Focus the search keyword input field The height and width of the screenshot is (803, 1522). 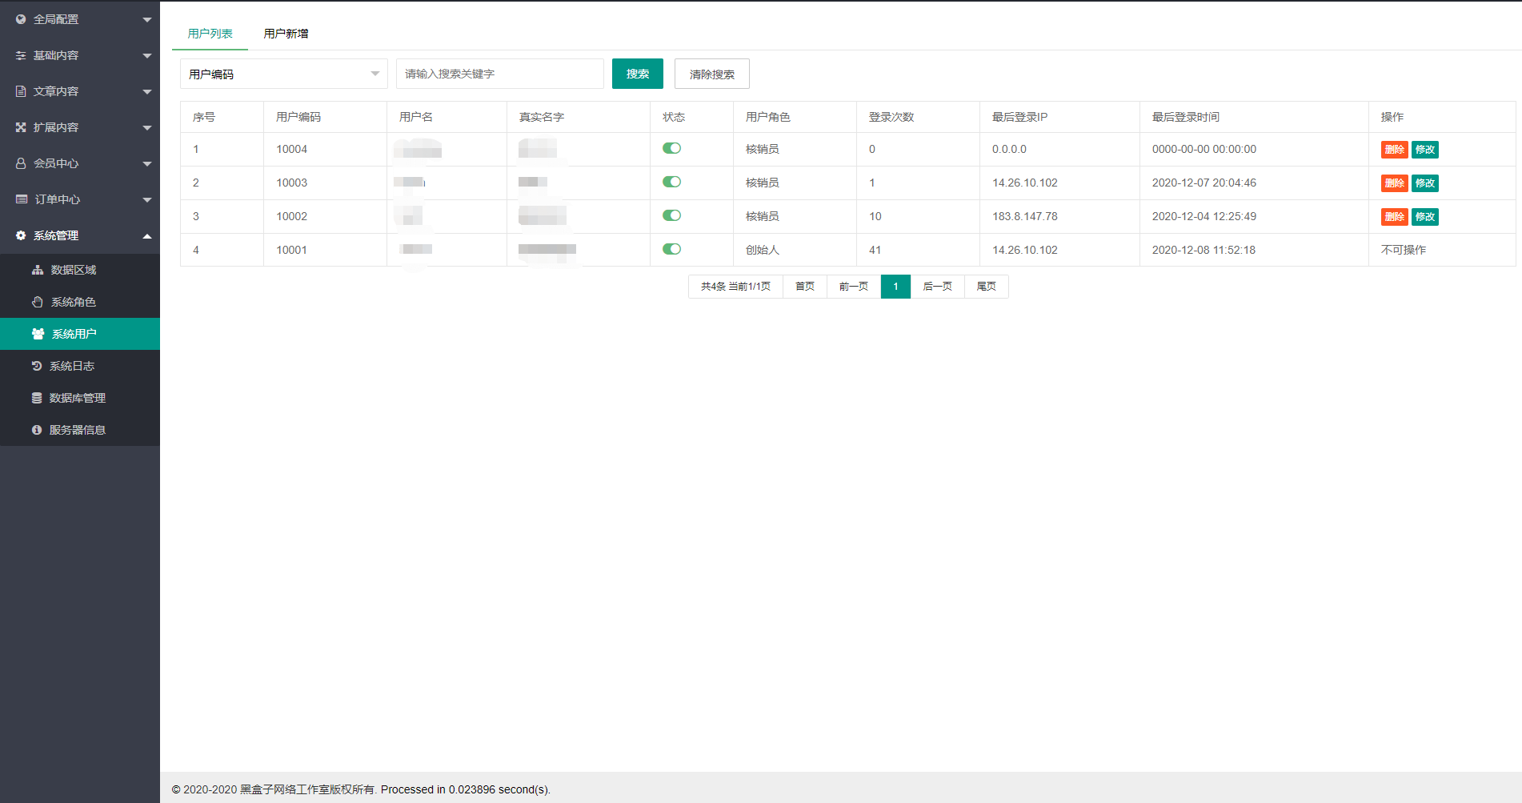(500, 74)
